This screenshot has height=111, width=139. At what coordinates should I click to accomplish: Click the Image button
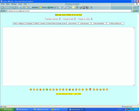pyautogui.click(x=59, y=23)
